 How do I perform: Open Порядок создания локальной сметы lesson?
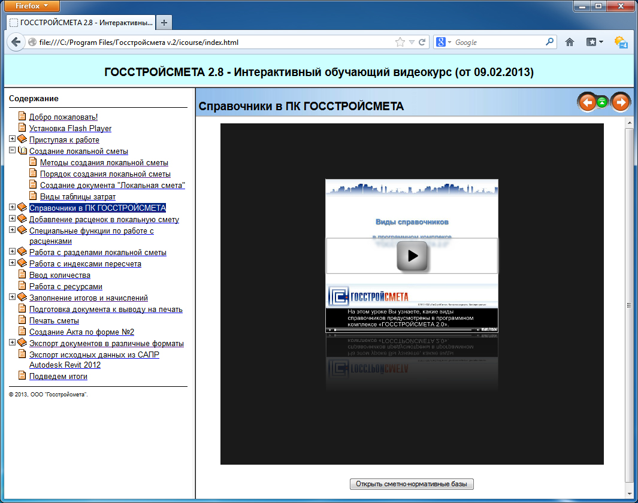point(105,174)
